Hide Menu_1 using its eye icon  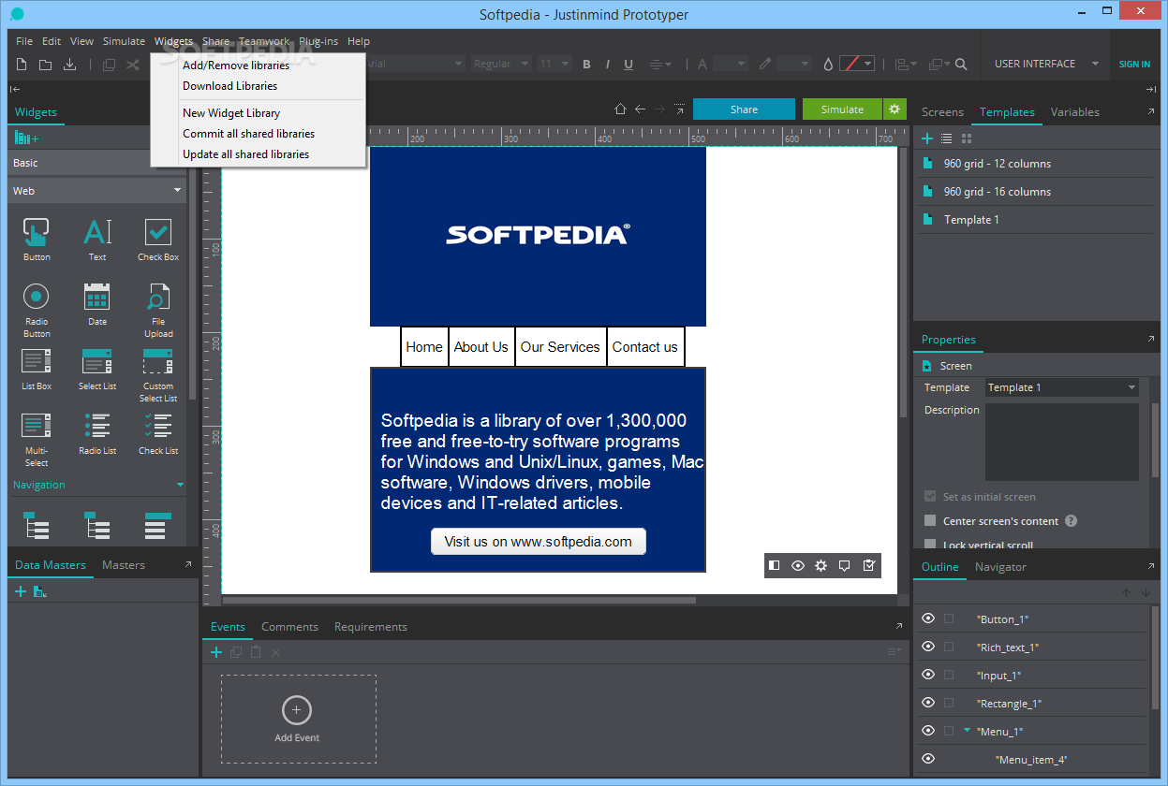[928, 731]
